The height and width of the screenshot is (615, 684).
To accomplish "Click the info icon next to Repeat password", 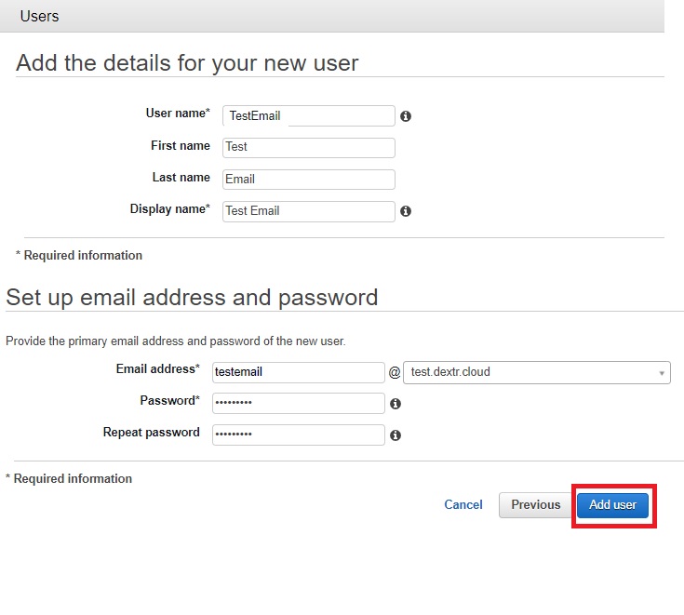I will pos(396,435).
